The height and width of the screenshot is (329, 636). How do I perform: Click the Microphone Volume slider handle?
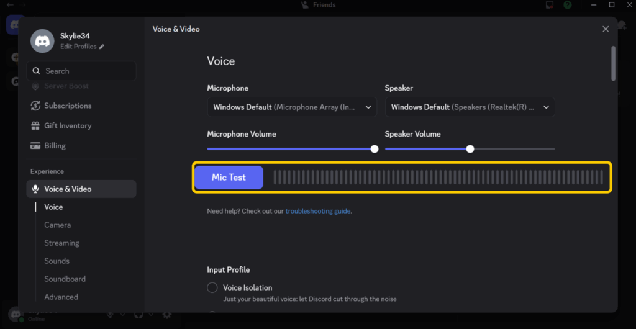point(375,149)
